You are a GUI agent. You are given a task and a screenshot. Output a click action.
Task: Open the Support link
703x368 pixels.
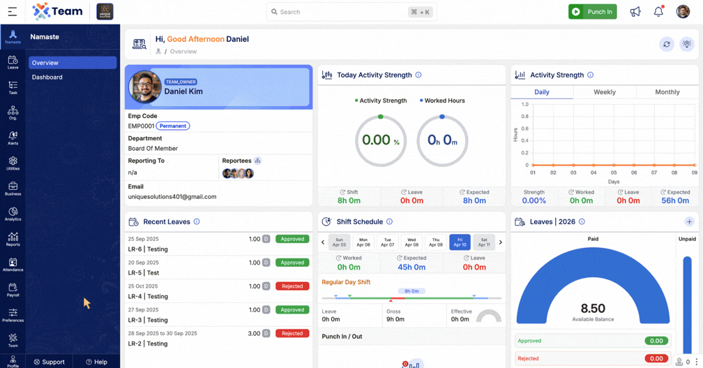pos(49,362)
